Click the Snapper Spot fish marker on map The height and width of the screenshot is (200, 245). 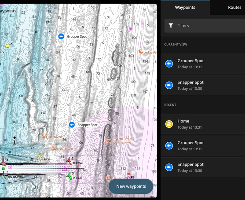pos(72,125)
